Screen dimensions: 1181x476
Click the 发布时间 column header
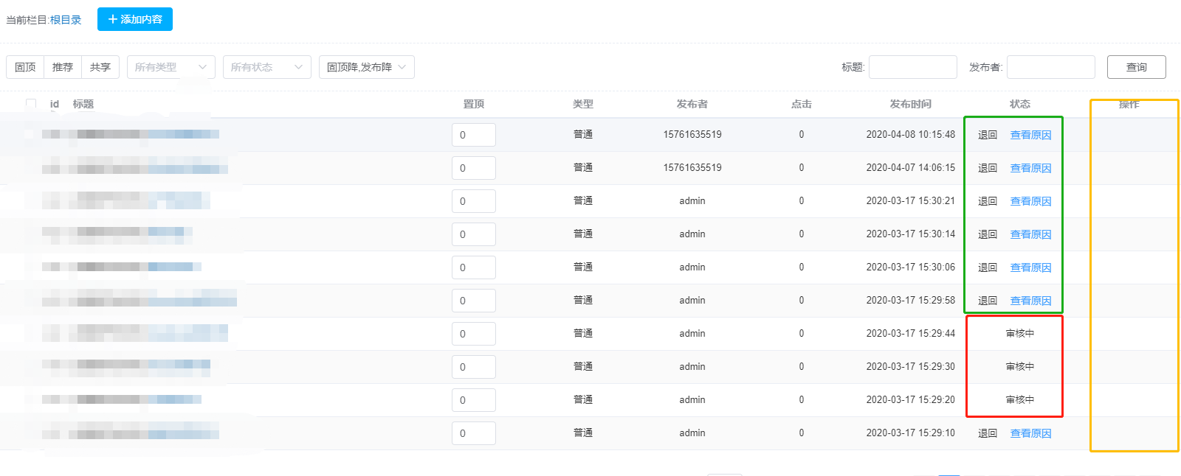[910, 104]
